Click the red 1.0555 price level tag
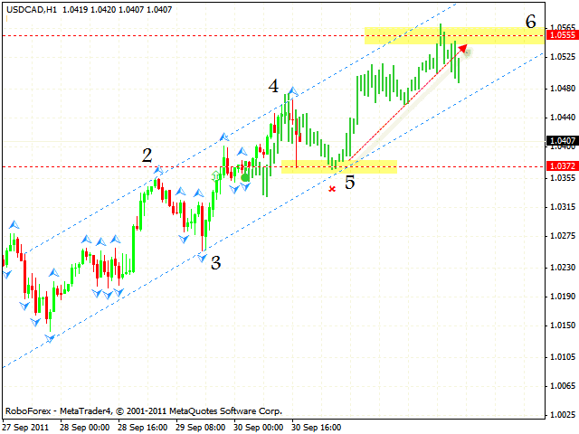The height and width of the screenshot is (434, 579). (x=560, y=35)
